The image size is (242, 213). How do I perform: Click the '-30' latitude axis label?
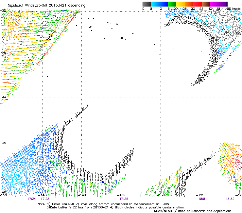tap(3, 97)
